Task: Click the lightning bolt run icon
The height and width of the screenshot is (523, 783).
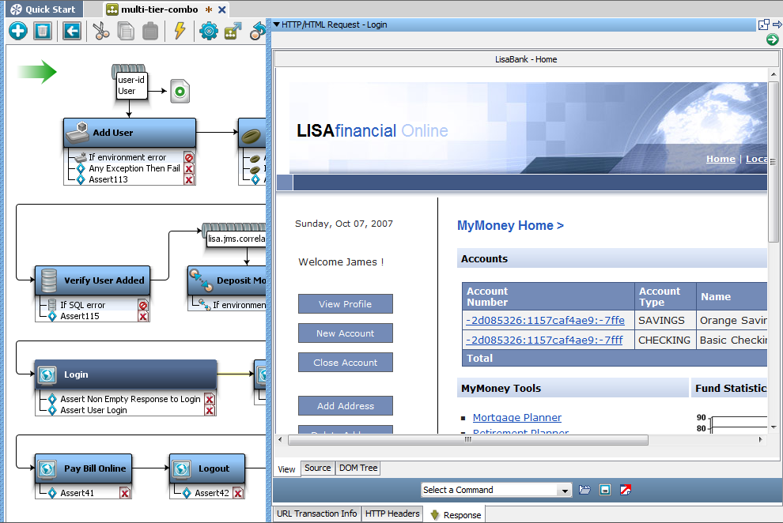Action: pyautogui.click(x=180, y=31)
